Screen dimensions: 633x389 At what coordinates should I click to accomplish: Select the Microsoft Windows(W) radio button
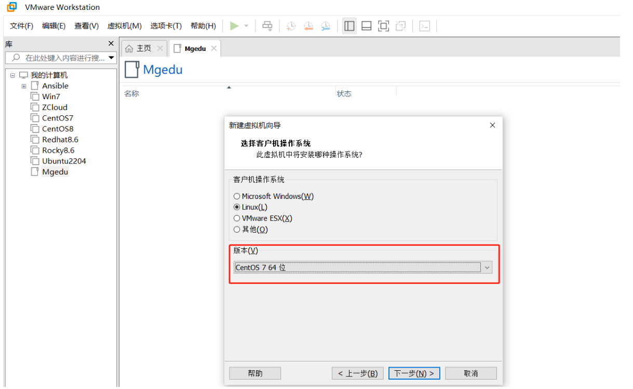[237, 196]
